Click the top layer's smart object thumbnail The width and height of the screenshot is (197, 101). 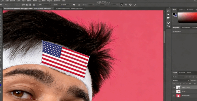(x=178, y=87)
